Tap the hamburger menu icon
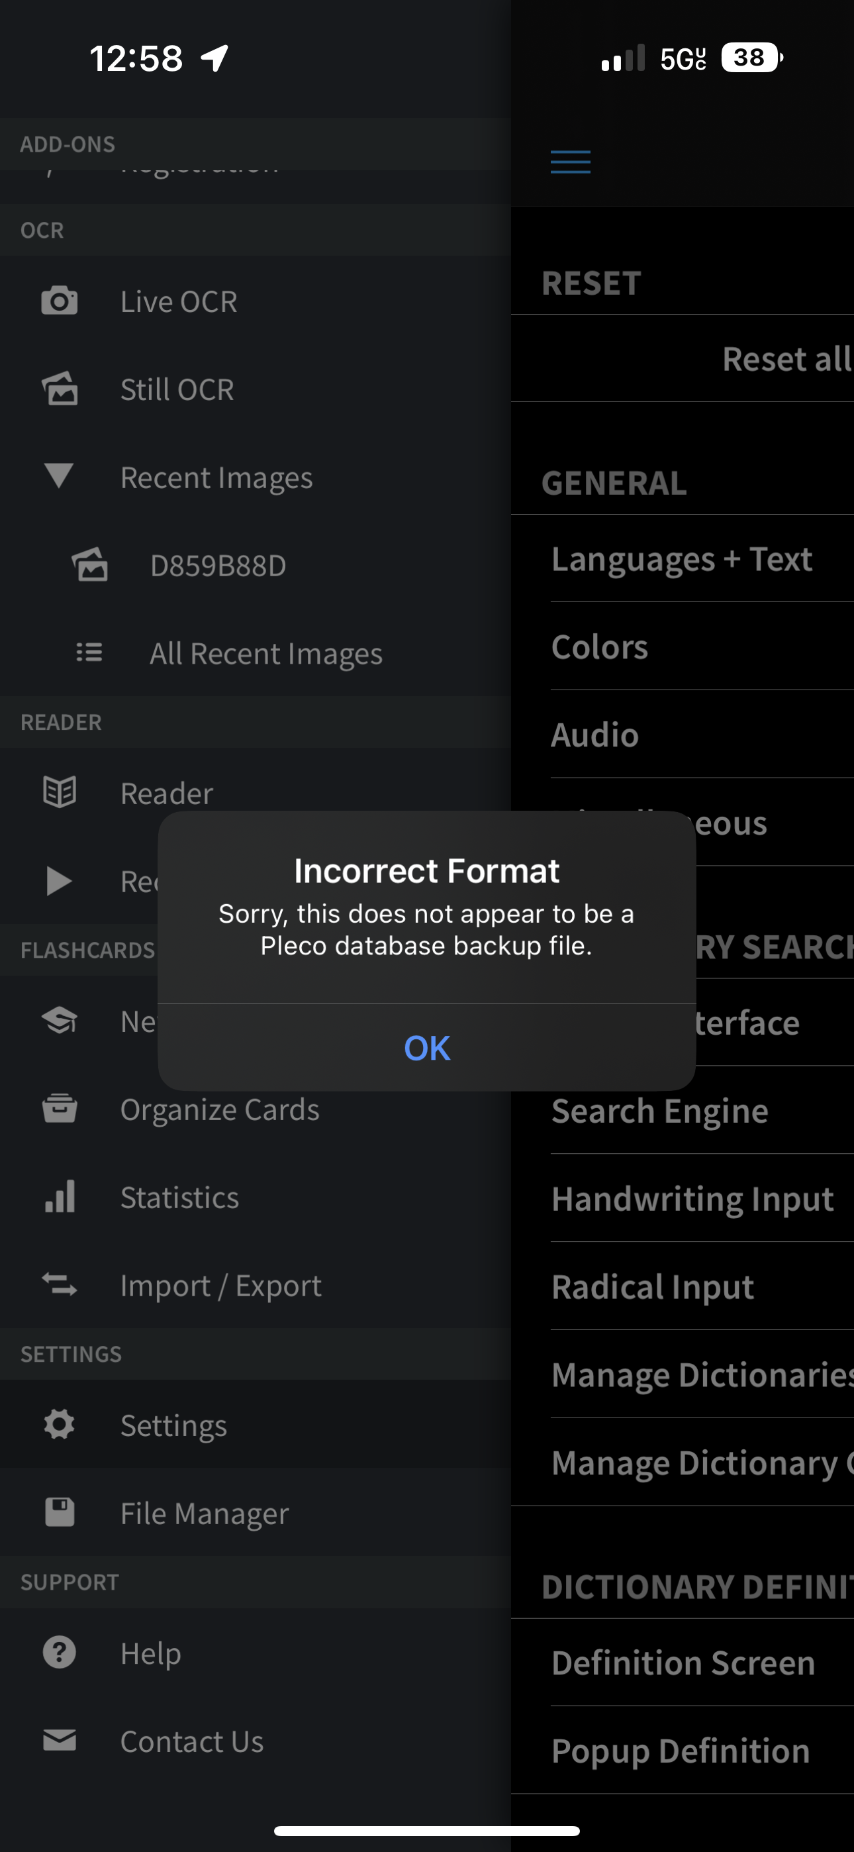 pyautogui.click(x=571, y=162)
